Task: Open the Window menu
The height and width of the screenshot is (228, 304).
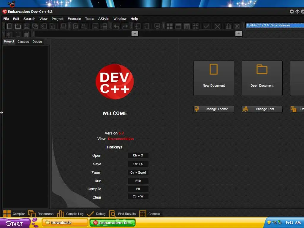Action: [x=120, y=19]
